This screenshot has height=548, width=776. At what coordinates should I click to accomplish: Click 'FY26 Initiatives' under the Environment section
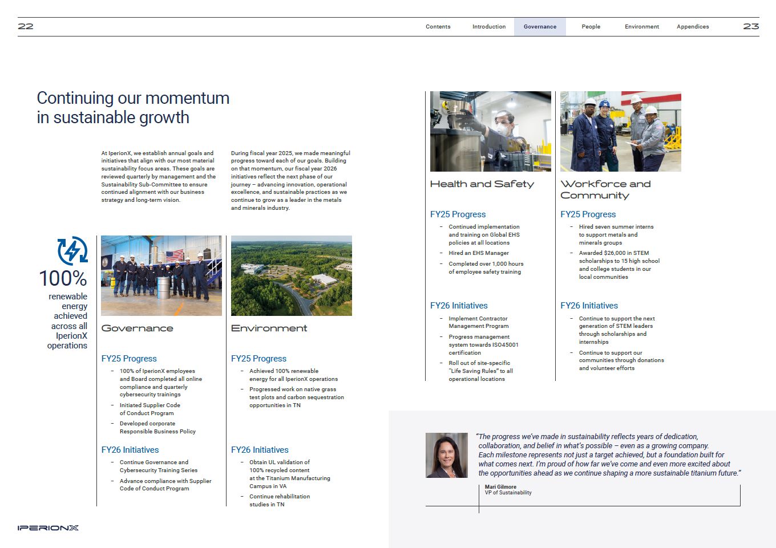pyautogui.click(x=260, y=450)
